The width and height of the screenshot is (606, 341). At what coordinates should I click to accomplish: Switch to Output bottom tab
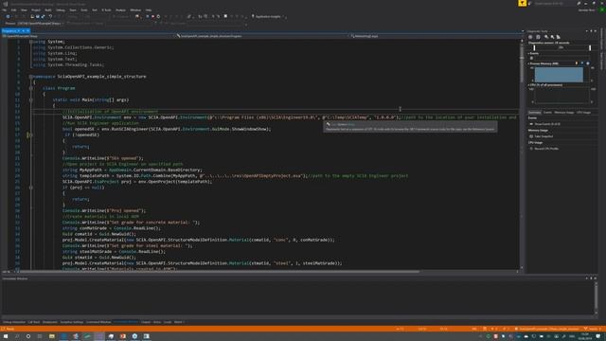point(146,322)
